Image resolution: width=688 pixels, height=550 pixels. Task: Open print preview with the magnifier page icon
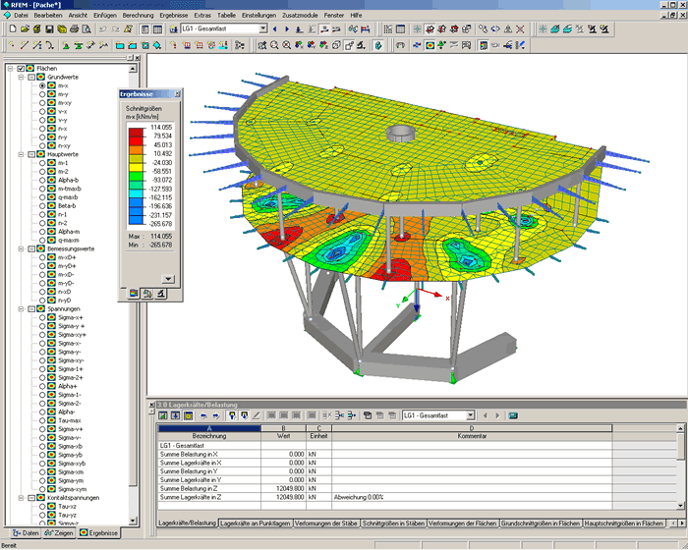(x=86, y=29)
